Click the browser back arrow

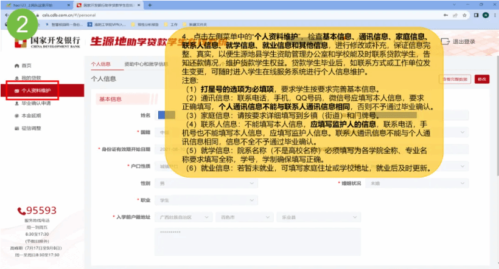tap(6, 15)
